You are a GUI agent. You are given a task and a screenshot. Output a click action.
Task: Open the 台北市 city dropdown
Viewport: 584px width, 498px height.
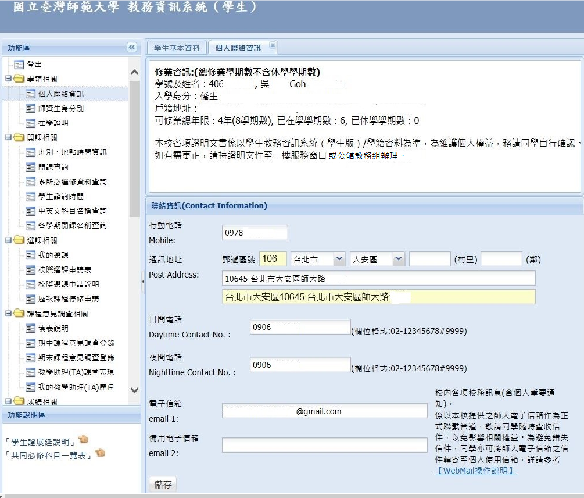tap(339, 259)
